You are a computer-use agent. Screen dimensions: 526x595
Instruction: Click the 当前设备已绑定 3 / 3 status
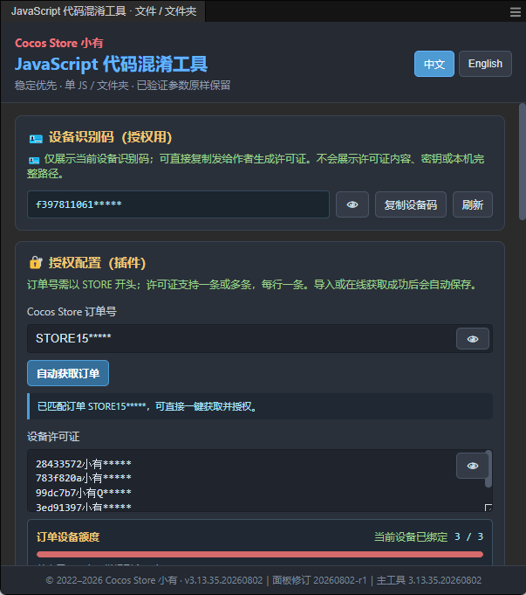click(428, 537)
